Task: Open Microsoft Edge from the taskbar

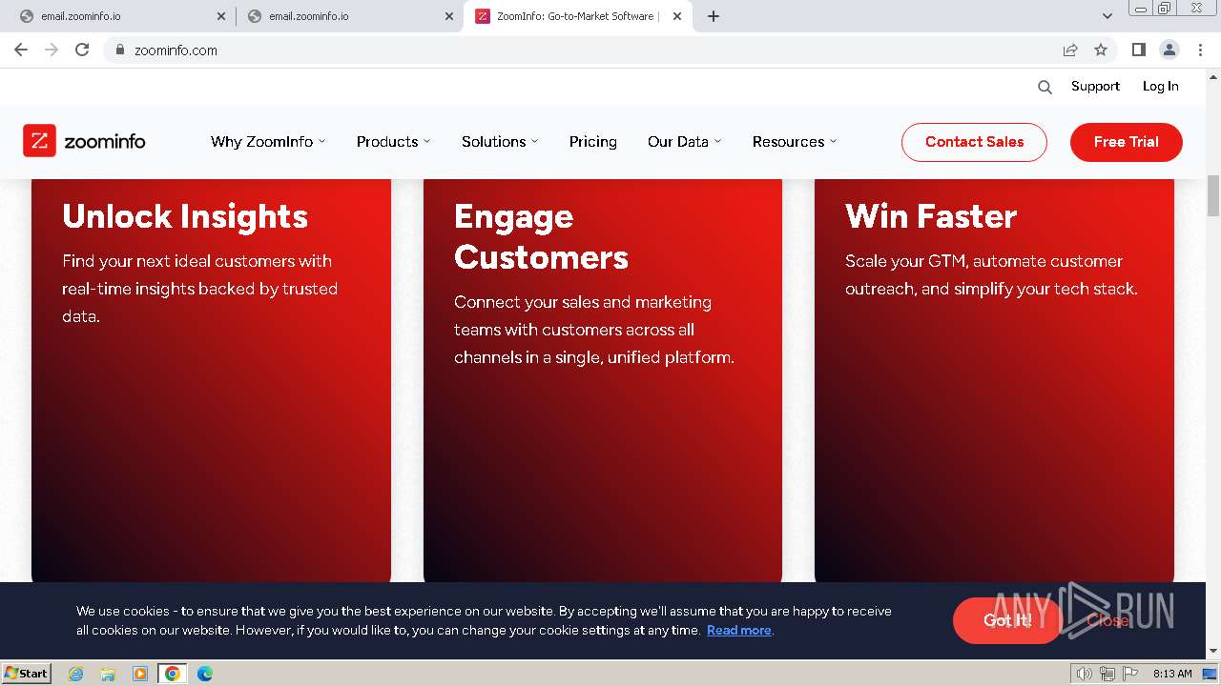Action: tap(205, 674)
